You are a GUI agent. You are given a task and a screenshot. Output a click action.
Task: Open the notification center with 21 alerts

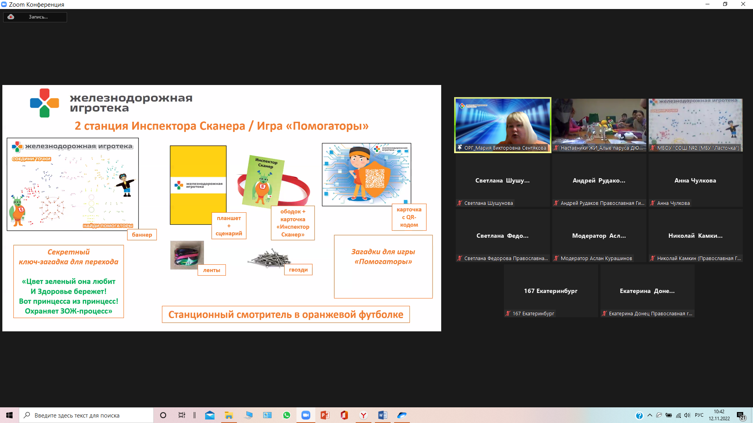pyautogui.click(x=741, y=416)
